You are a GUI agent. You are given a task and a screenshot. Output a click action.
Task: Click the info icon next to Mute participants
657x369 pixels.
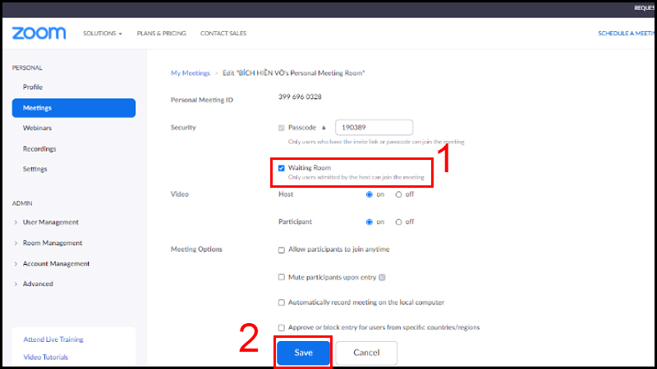(382, 277)
